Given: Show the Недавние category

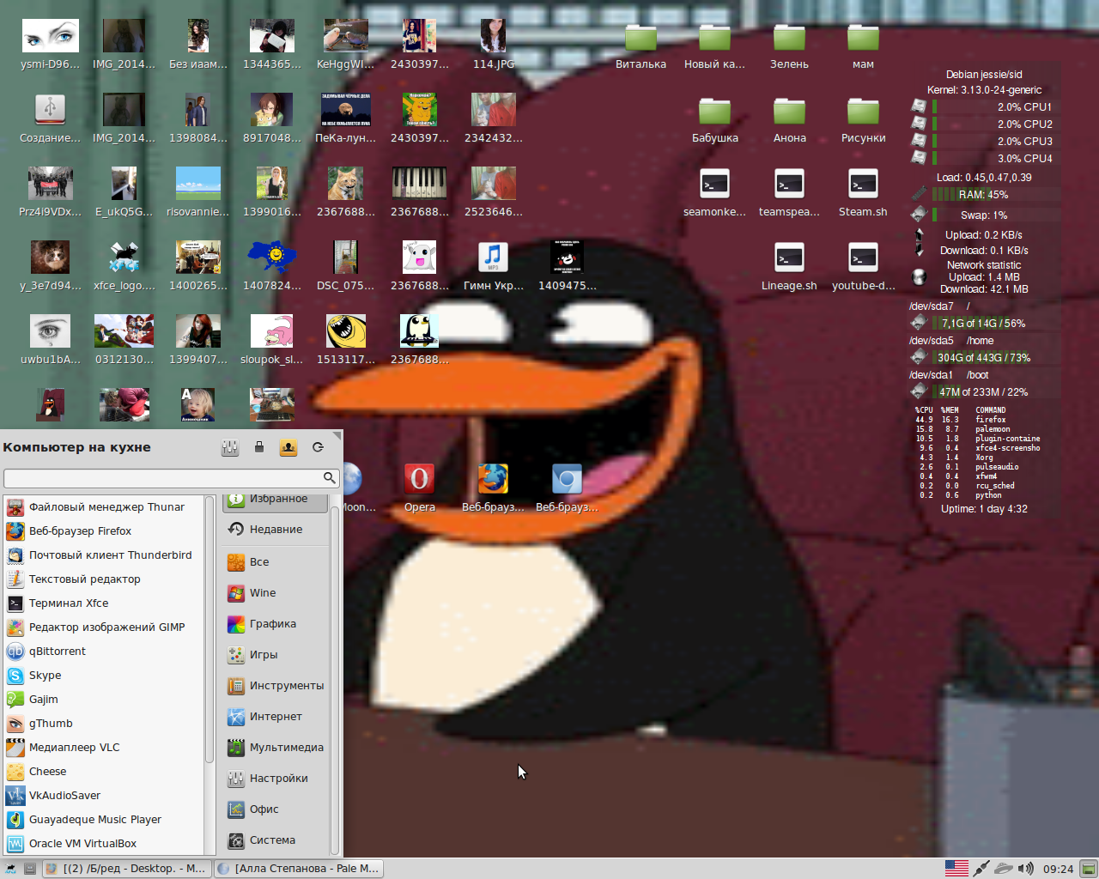Looking at the screenshot, I should [x=275, y=530].
